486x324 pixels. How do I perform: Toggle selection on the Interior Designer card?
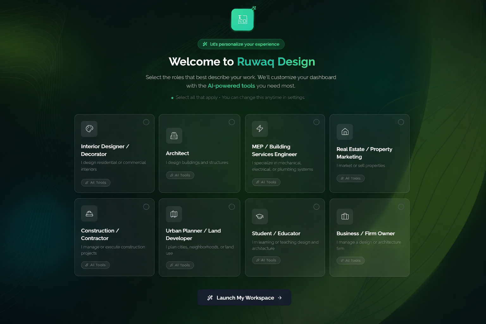146,122
